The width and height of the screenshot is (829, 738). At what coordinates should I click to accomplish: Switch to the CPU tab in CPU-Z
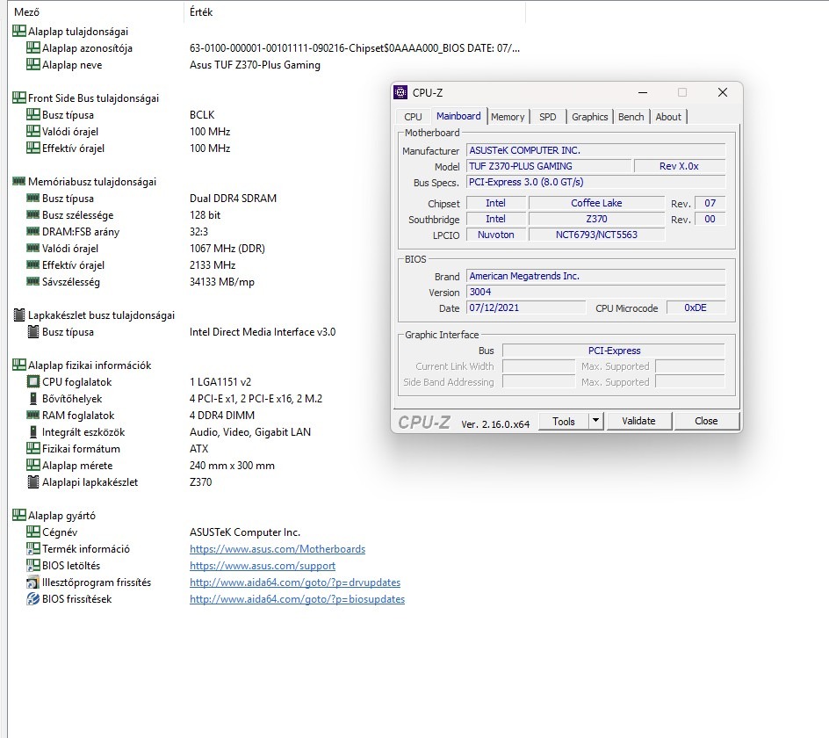(x=413, y=117)
